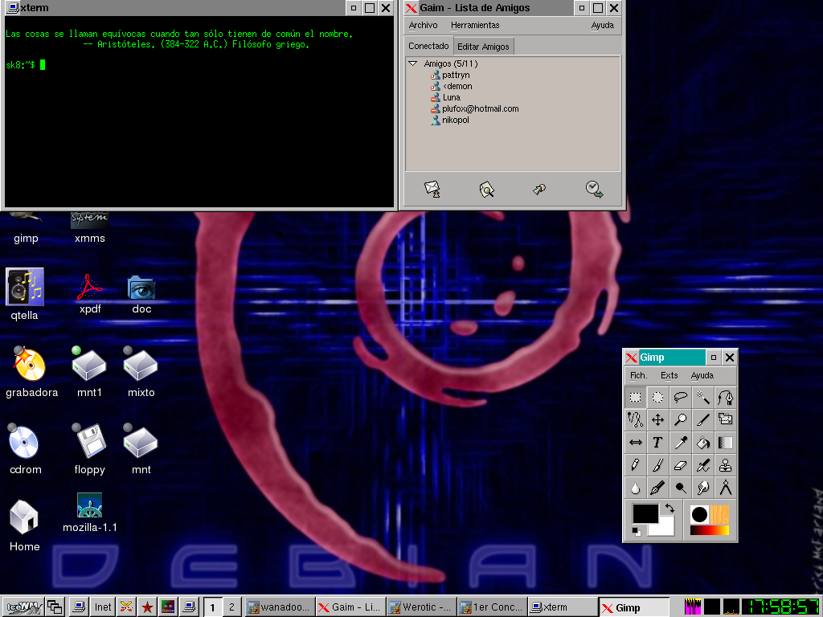Open the active gradient selector in Gimp
This screenshot has width=823, height=617.
pos(710,530)
